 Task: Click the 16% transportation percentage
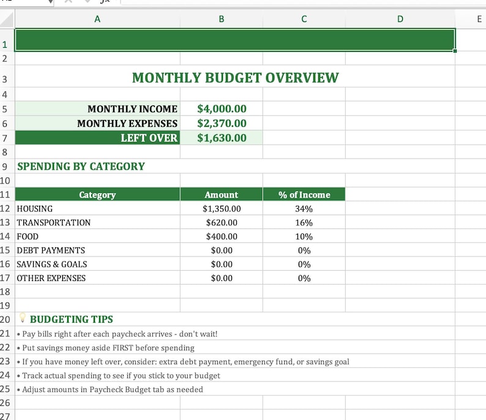(304, 223)
